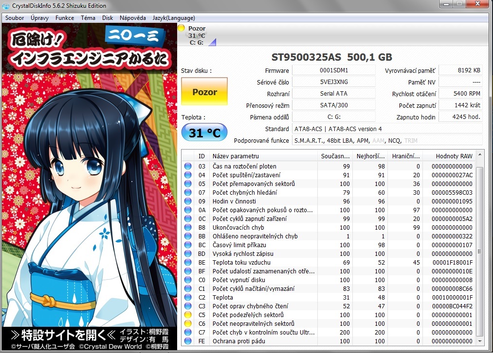Screen dimensions: 493x353
Task: Click the Rozhraní field Serial ATA
Action: (334, 94)
